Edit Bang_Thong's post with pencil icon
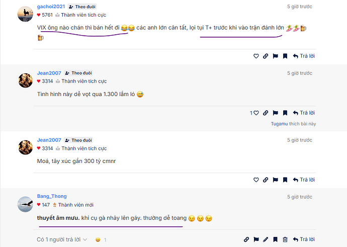The width and height of the screenshot is (347, 247). 266,239
